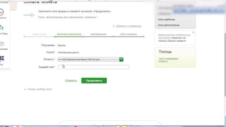The width and height of the screenshot is (226, 127).
Task: Focus the Лицевой счет input field
Action: tap(93, 67)
